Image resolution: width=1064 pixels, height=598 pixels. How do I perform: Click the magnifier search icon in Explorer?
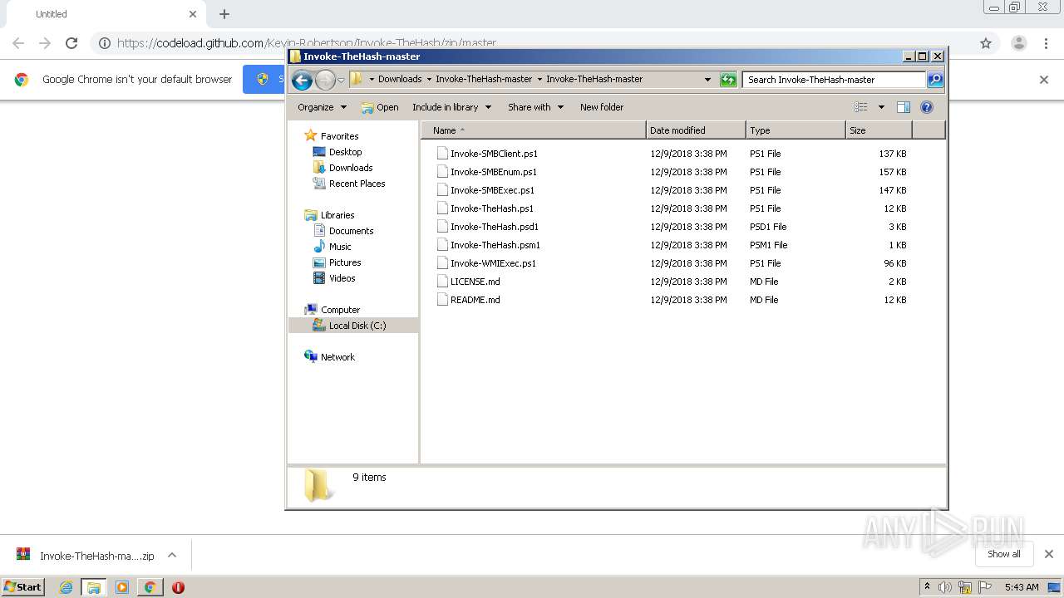[x=935, y=80]
